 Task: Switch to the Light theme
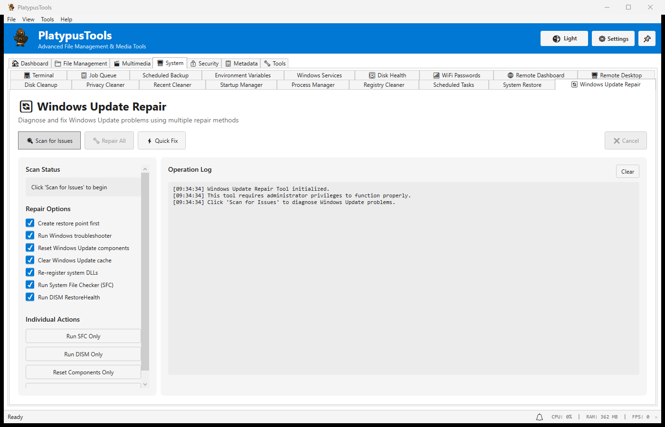564,38
